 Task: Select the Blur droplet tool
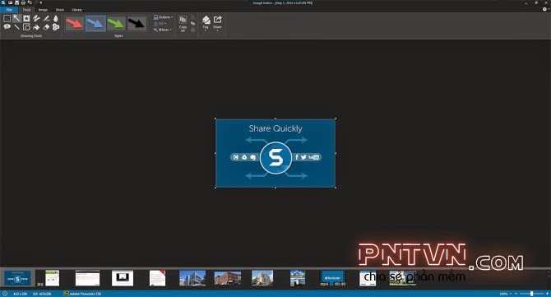click(56, 18)
